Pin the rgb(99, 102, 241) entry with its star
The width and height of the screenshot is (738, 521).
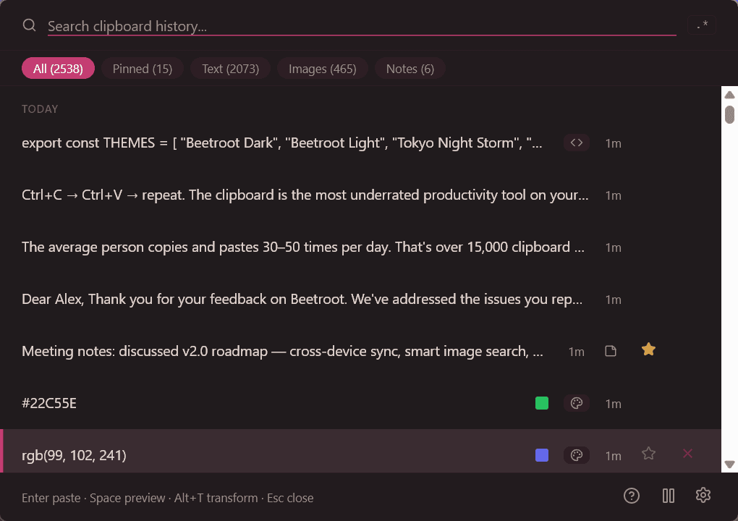[648, 454]
